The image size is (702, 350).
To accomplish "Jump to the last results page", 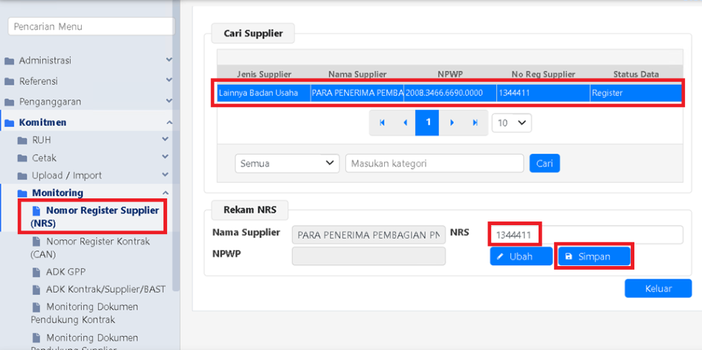I will [x=475, y=123].
